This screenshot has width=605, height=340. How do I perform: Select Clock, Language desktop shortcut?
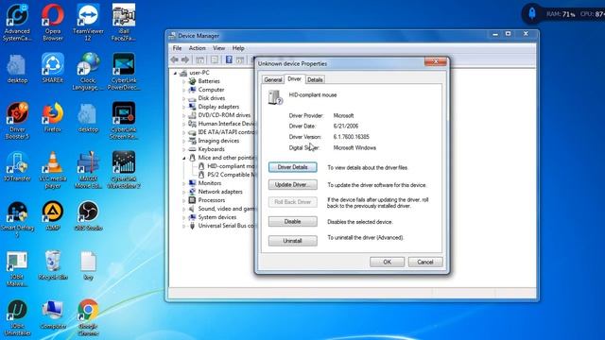point(88,72)
